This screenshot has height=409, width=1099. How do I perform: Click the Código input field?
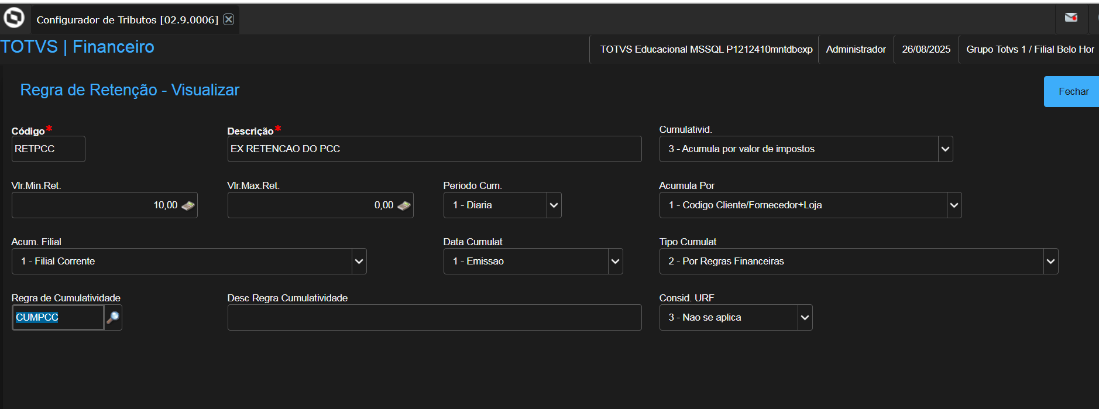pyautogui.click(x=48, y=149)
